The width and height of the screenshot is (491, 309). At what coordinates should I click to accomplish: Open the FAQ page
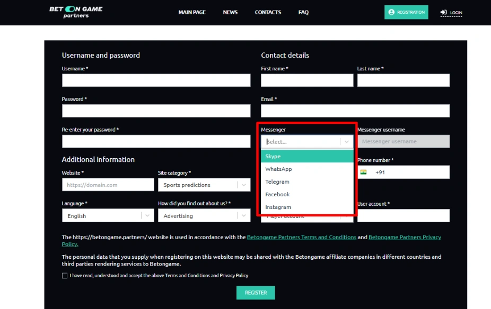303,12
